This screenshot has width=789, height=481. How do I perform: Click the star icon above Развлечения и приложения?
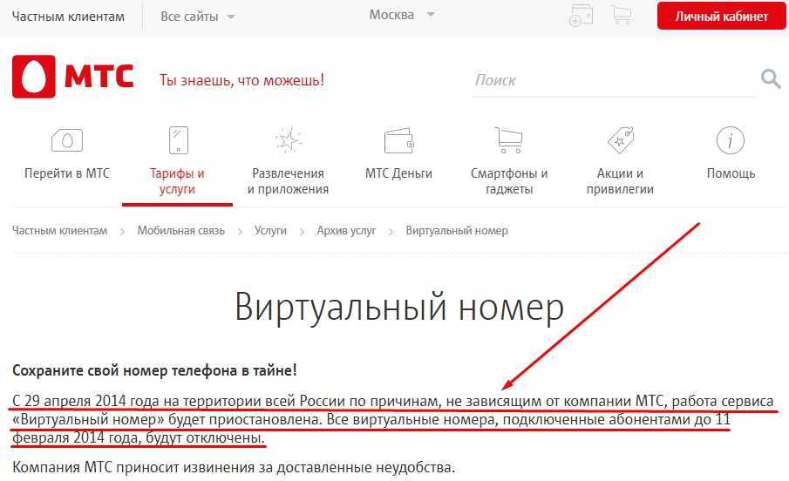point(288,140)
